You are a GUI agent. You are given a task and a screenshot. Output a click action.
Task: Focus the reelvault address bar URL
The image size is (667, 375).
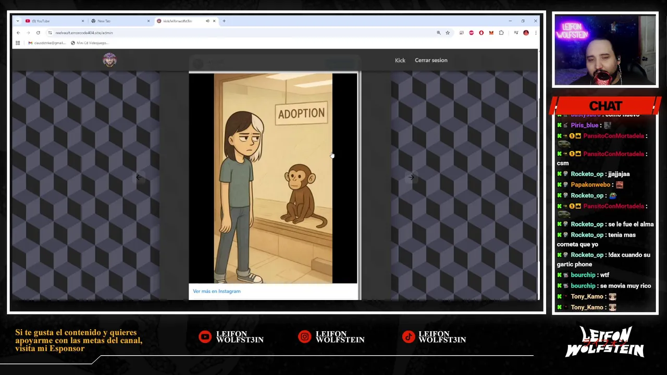pos(84,33)
